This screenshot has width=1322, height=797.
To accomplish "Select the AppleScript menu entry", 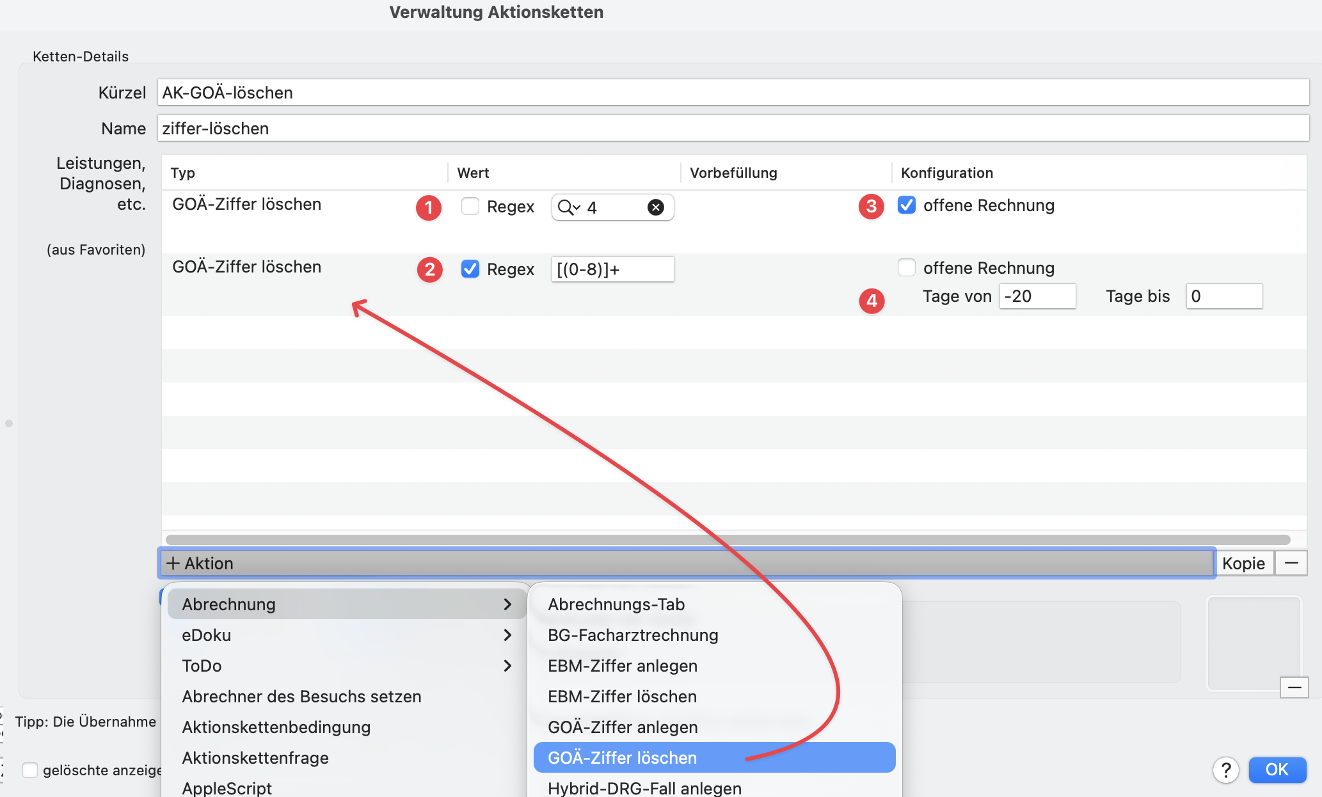I will [227, 787].
